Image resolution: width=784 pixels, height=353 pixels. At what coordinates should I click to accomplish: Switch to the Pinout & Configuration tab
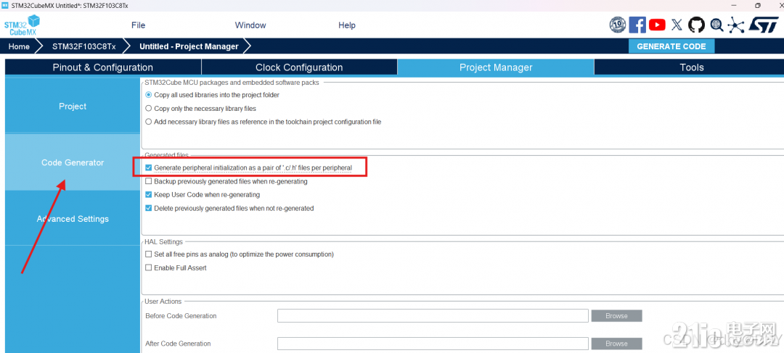tap(103, 67)
